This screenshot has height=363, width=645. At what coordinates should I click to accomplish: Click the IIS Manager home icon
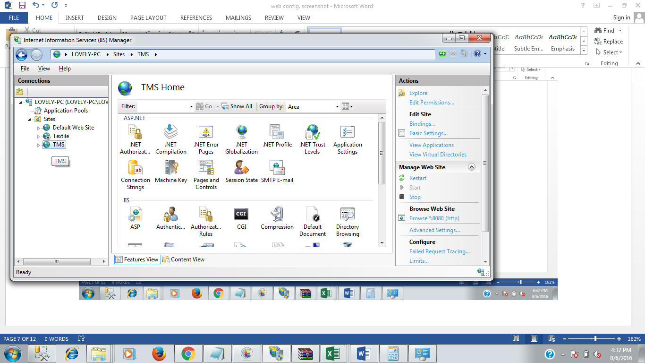pos(464,54)
